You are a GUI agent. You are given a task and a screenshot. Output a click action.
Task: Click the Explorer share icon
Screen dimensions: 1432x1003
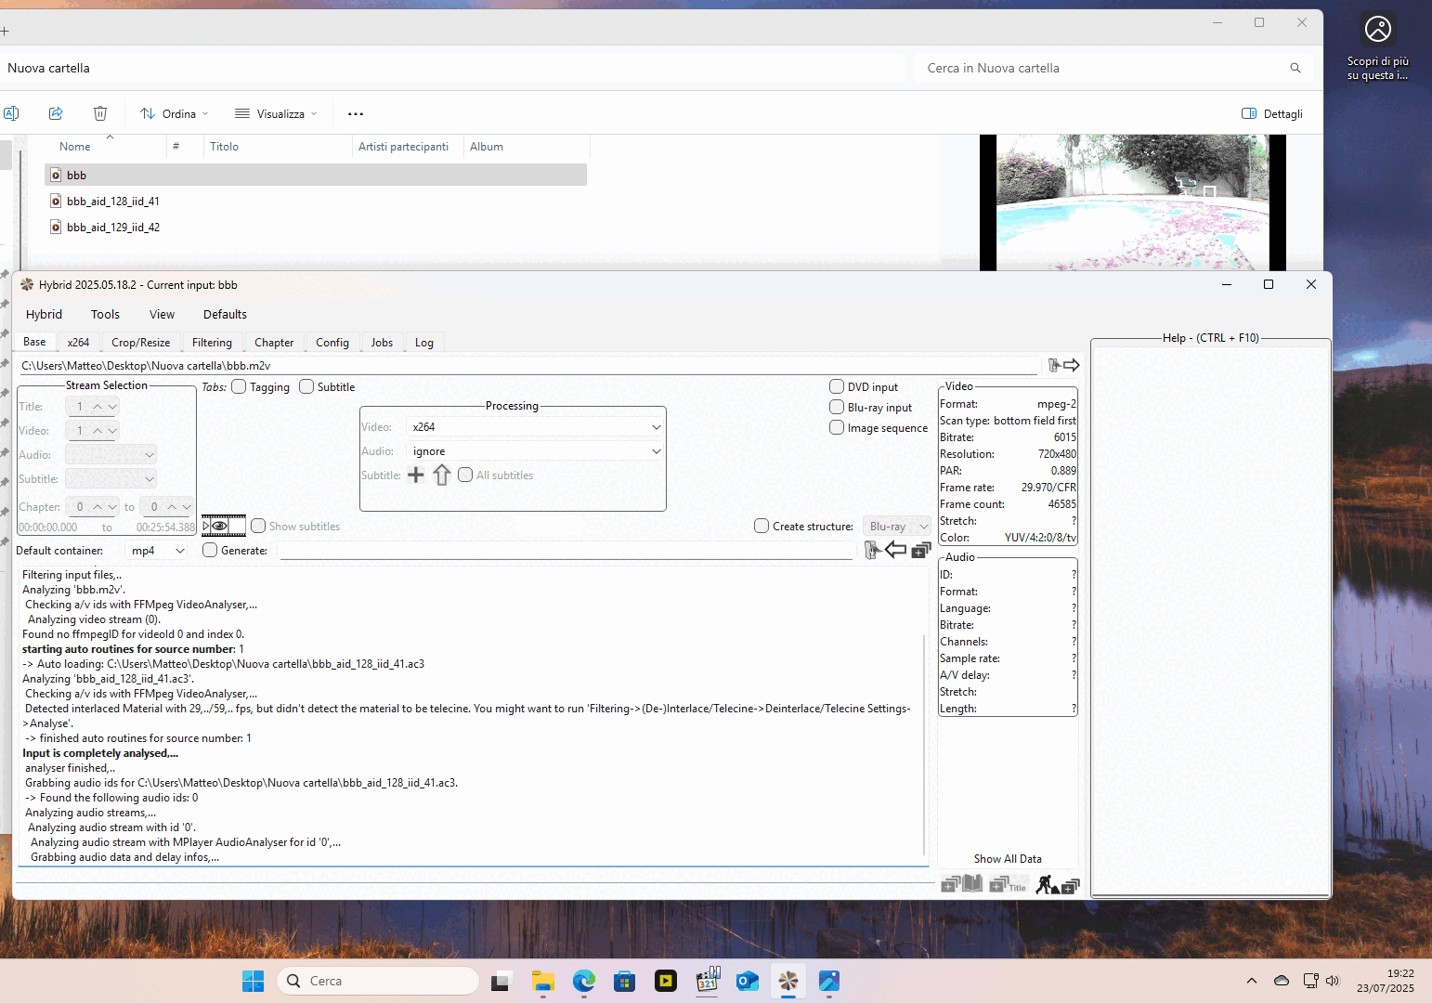tap(56, 113)
